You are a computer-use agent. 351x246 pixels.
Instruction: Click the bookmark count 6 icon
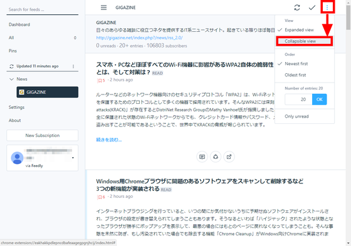pos(101,197)
